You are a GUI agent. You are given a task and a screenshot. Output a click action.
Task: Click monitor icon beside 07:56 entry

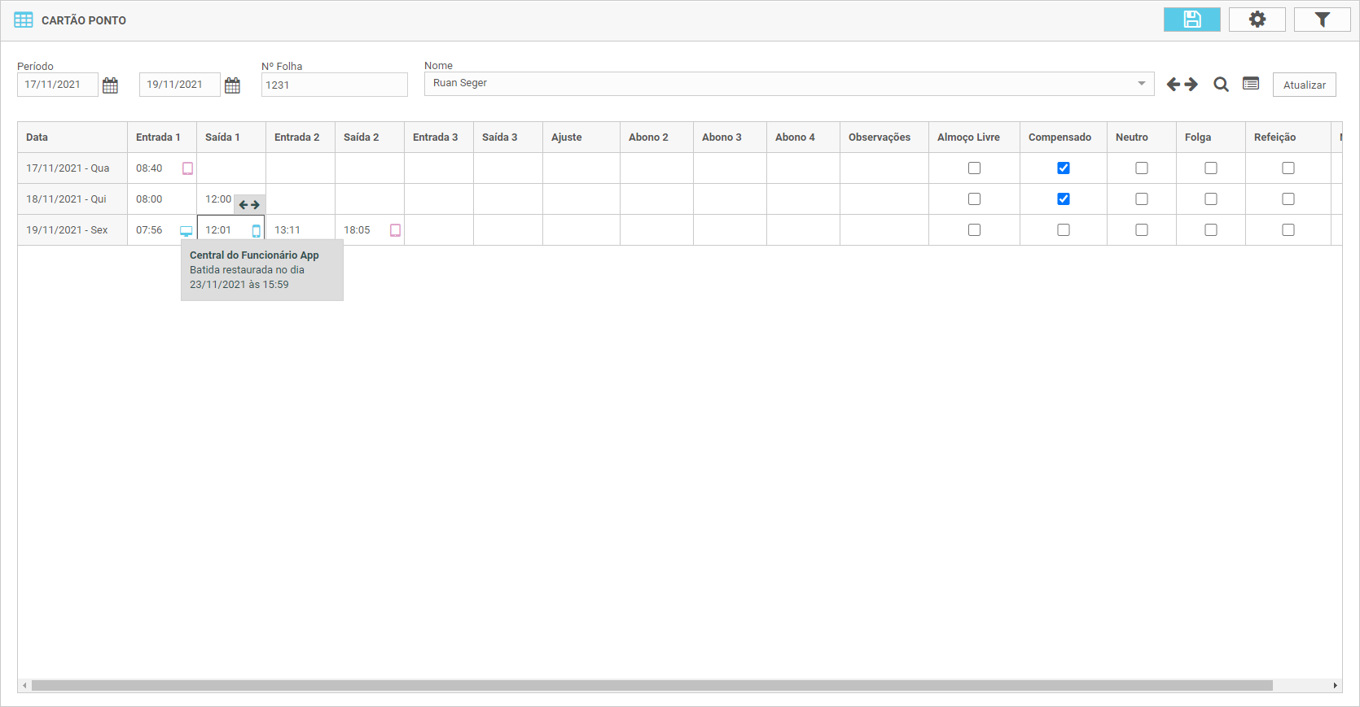tap(186, 231)
